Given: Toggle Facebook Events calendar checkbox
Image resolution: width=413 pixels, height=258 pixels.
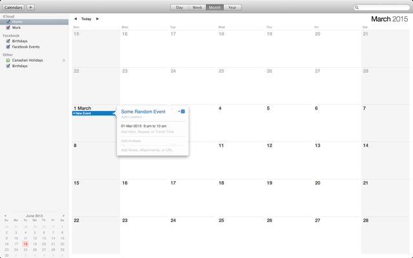Looking at the screenshot, I should point(8,46).
